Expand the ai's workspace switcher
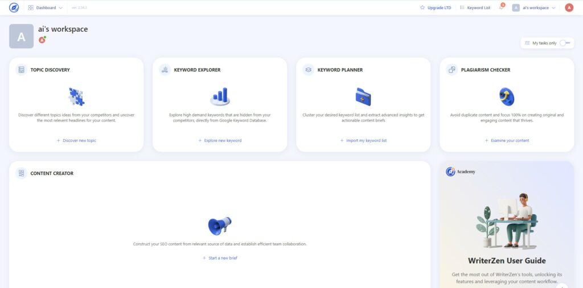Screen dimensions: 583x288 533,7
